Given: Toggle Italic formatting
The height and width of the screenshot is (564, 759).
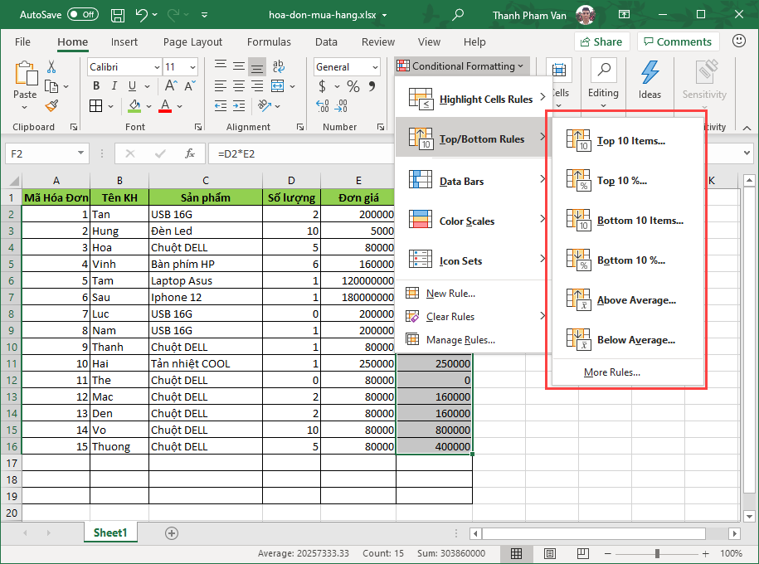Looking at the screenshot, I should 114,86.
